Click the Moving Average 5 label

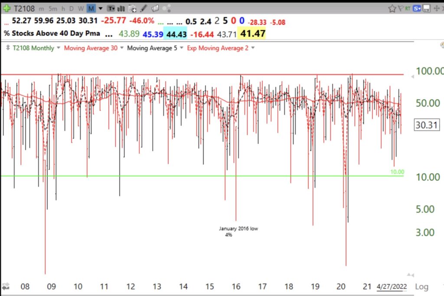(152, 48)
